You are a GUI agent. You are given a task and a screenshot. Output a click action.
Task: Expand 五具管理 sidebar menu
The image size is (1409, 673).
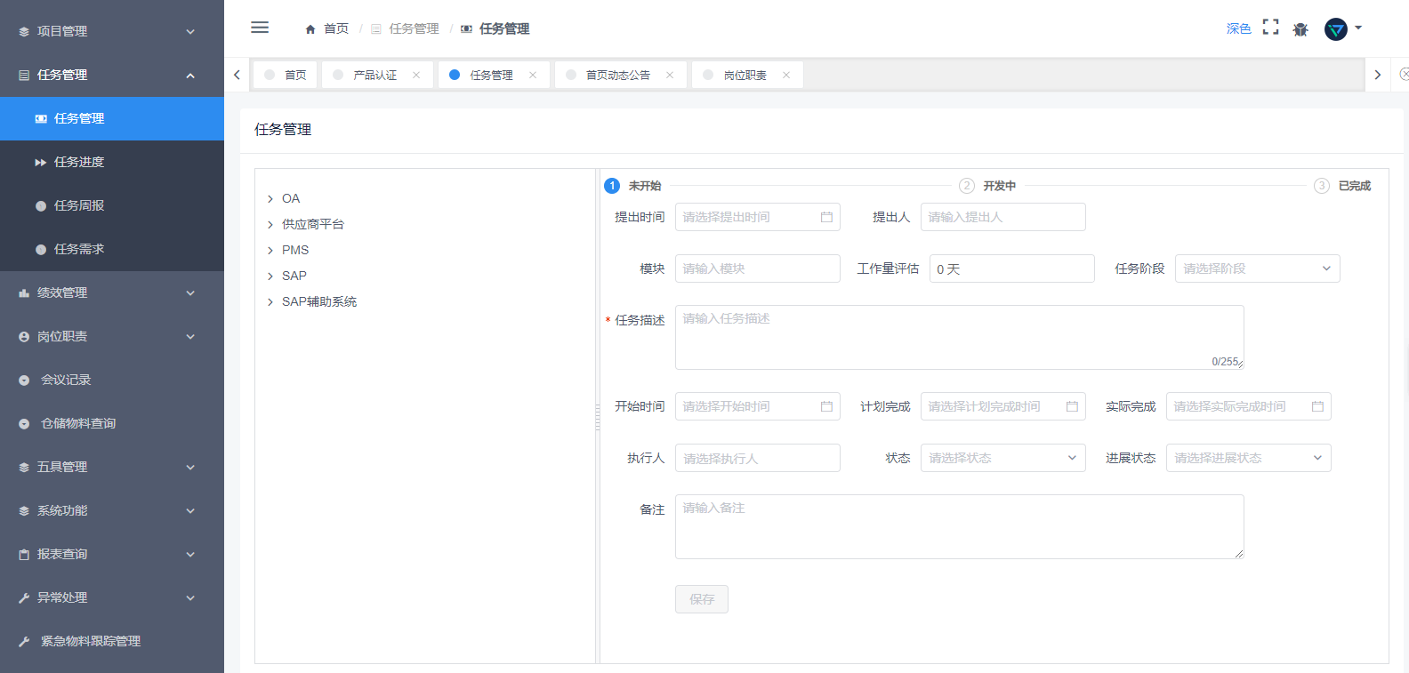(x=112, y=467)
